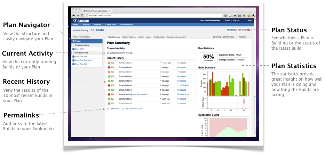Screen dimensions: 325x156
Task: Open the Reports menu
Action: (x=97, y=25)
